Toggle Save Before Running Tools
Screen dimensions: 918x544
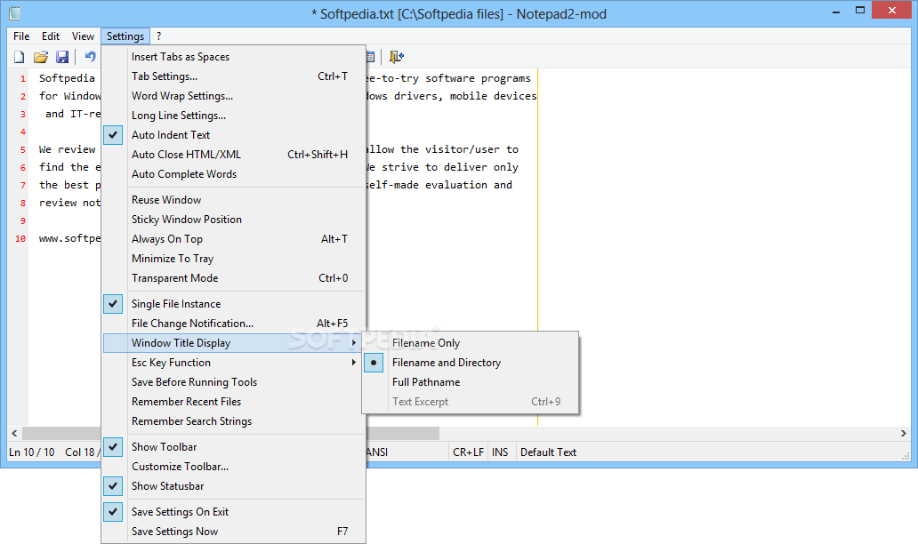pyautogui.click(x=234, y=382)
